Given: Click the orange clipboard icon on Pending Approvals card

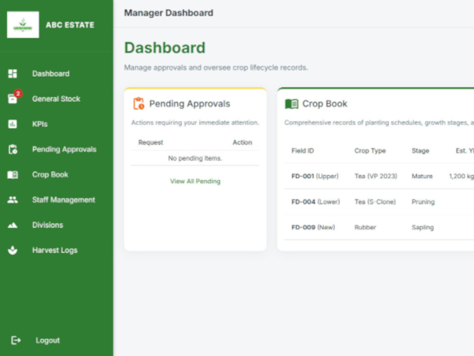Looking at the screenshot, I should click(139, 103).
